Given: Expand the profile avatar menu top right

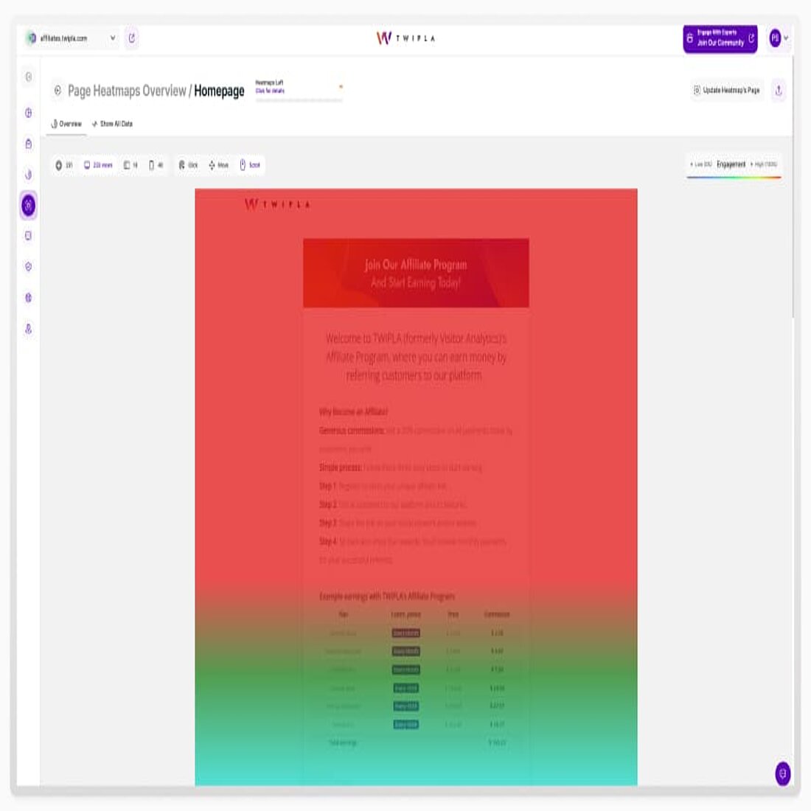Looking at the screenshot, I should [x=778, y=39].
